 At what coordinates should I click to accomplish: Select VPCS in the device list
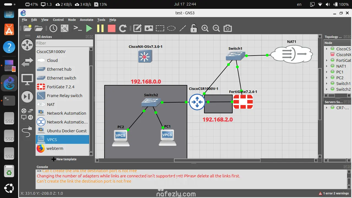click(x=62, y=140)
